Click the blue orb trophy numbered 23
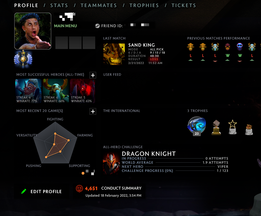This screenshot has height=216, width=261. (x=197, y=126)
